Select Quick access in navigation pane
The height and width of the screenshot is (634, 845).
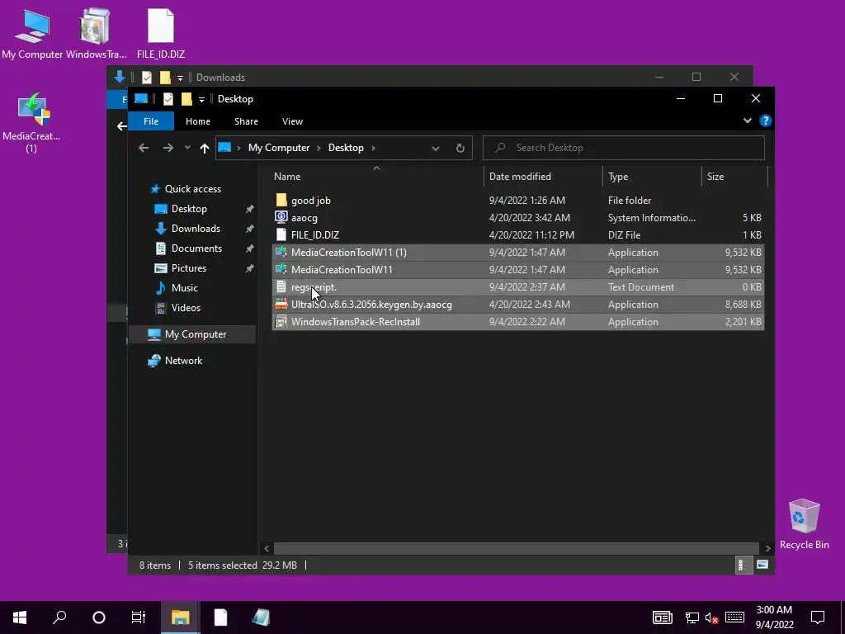pos(192,189)
